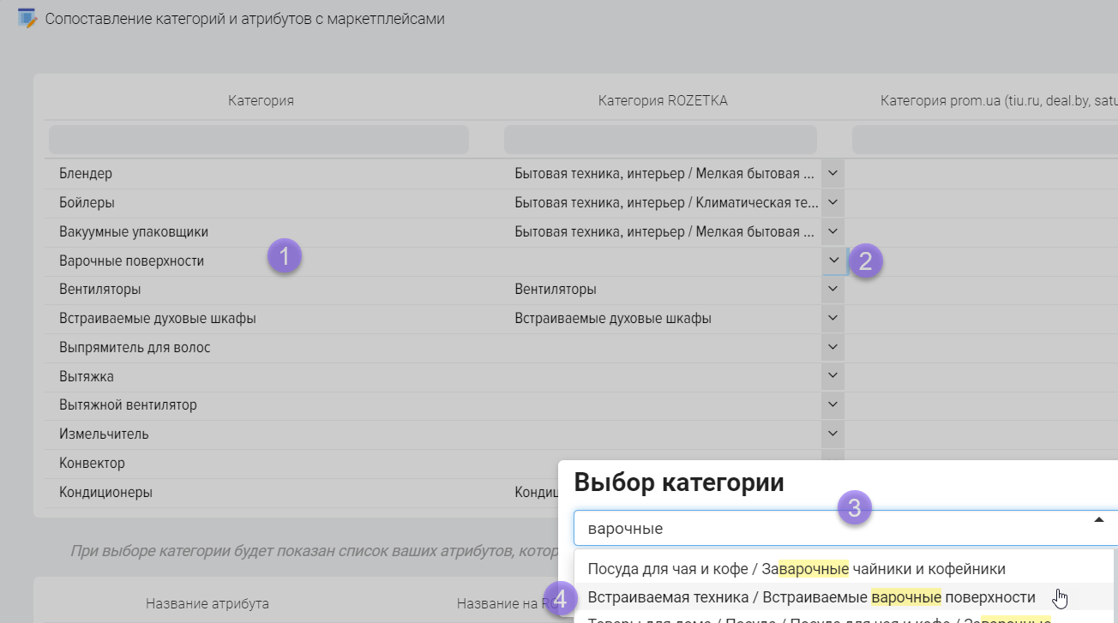The width and height of the screenshot is (1118, 623).
Task: Open ROZETKA dropdown for Блендер row
Action: 832,174
